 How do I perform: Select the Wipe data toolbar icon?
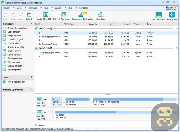point(100,15)
